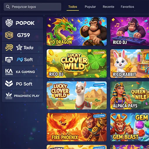This screenshot has width=149, height=149.
Task: Open the Popular tab
Action: [90, 7]
